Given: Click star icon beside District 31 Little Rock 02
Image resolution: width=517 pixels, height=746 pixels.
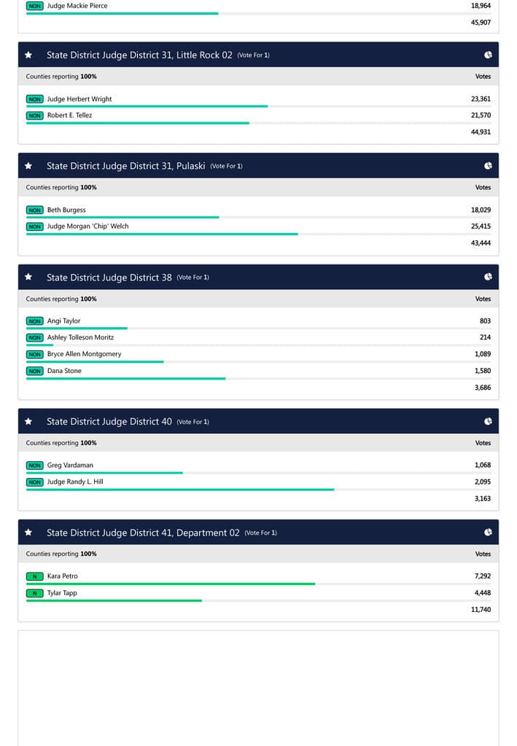Looking at the screenshot, I should pyautogui.click(x=28, y=55).
